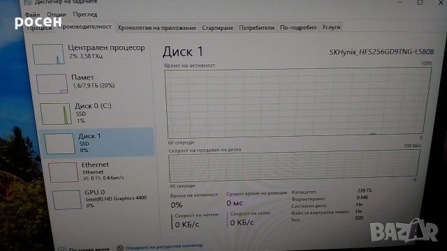447x251 pixels.
Task: Select Диск 0 (C:) sidebar entry
Action: (x=96, y=113)
